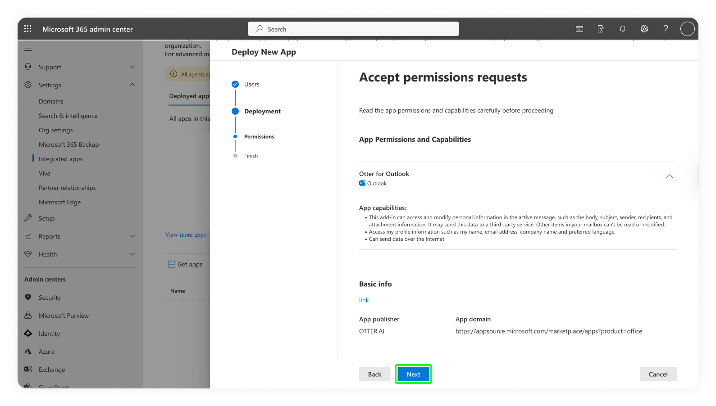Viewport: 716px width, 406px height.
Task: Click the document download icon in header
Action: coord(601,29)
